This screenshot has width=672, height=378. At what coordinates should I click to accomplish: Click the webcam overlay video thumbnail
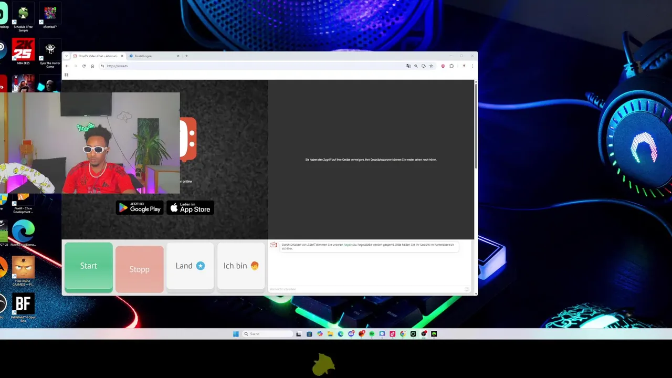pyautogui.click(x=90, y=143)
